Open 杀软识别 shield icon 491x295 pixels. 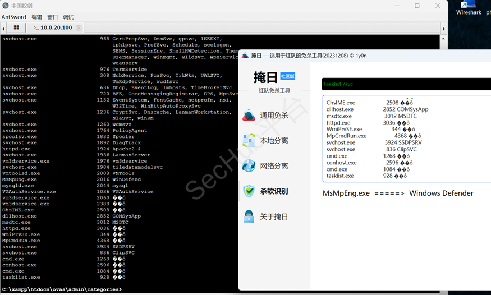coord(249,191)
